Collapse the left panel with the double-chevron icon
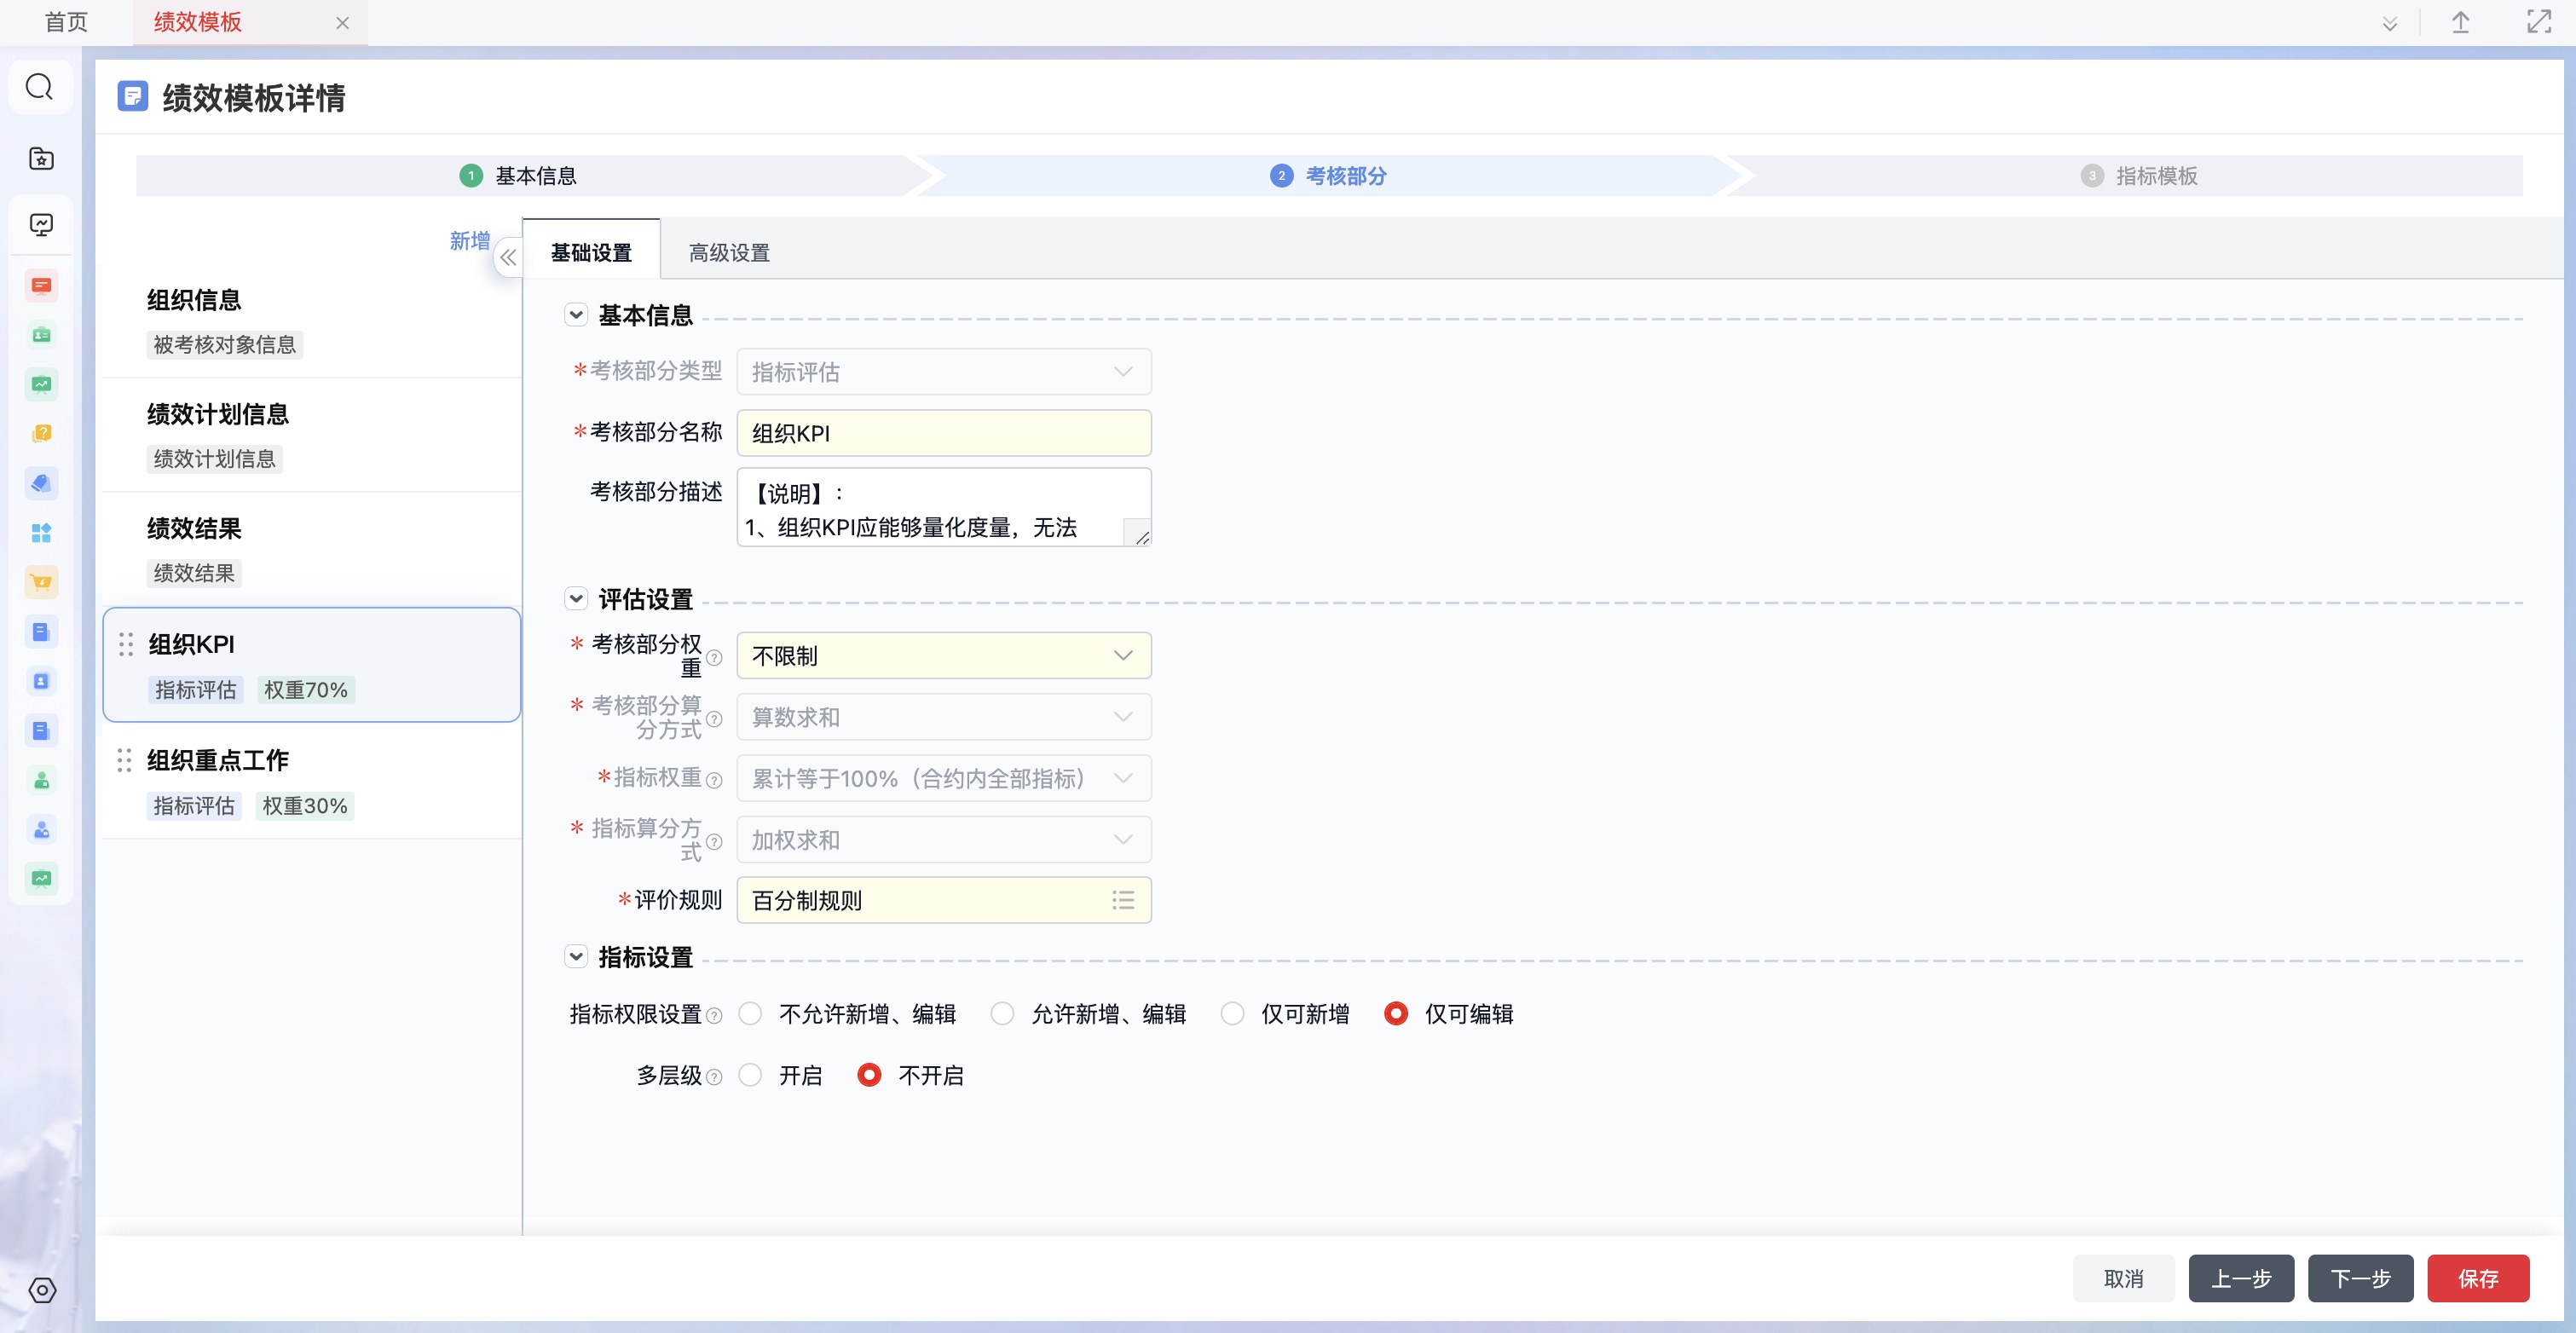The height and width of the screenshot is (1333, 2576). pos(508,257)
